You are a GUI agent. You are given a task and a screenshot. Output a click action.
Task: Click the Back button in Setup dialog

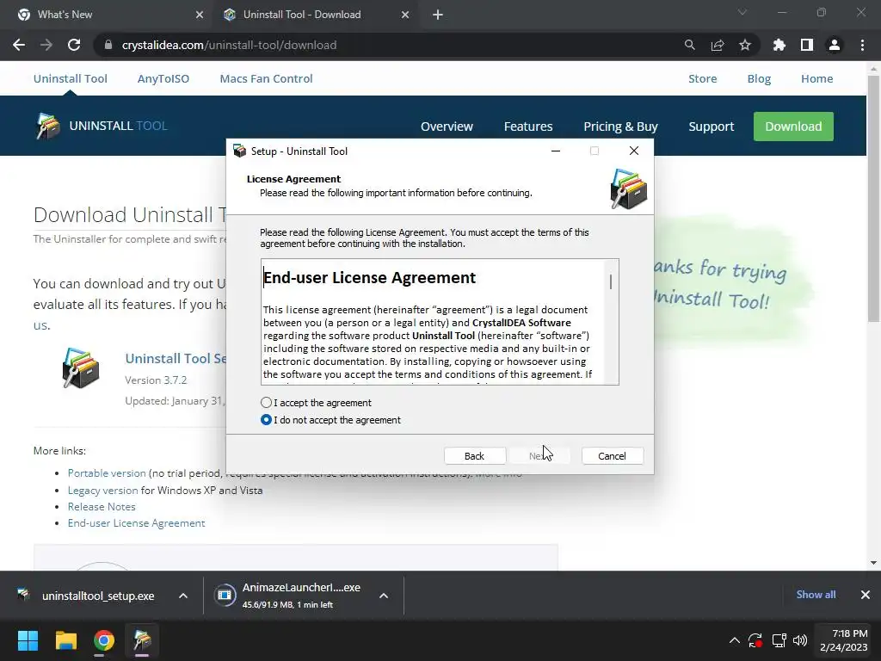point(474,456)
